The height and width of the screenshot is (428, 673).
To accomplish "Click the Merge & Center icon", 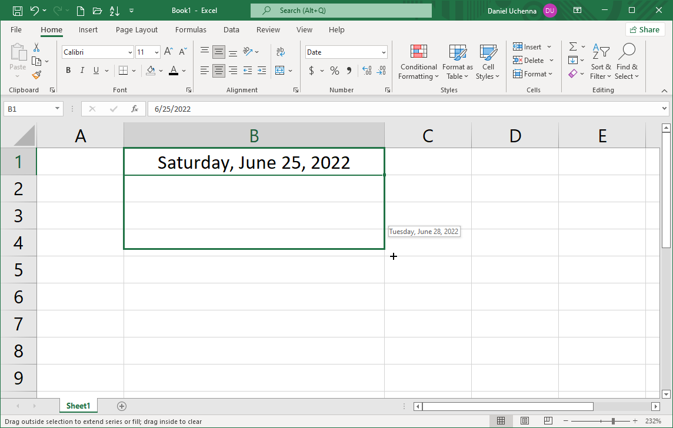I will click(280, 71).
